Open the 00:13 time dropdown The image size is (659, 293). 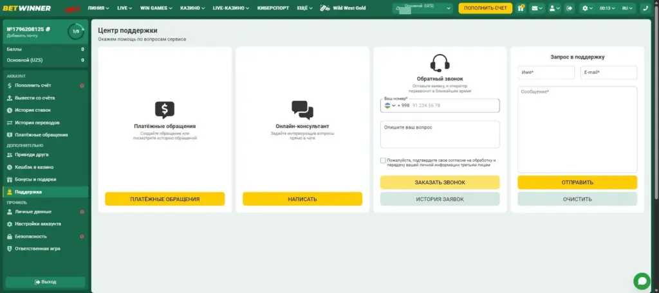[x=608, y=8]
